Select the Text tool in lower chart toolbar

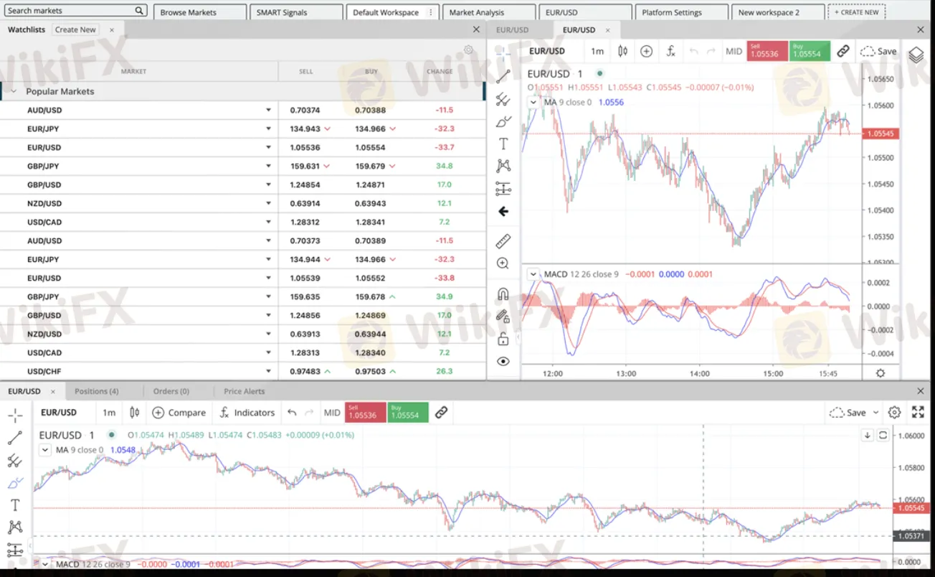[15, 505]
